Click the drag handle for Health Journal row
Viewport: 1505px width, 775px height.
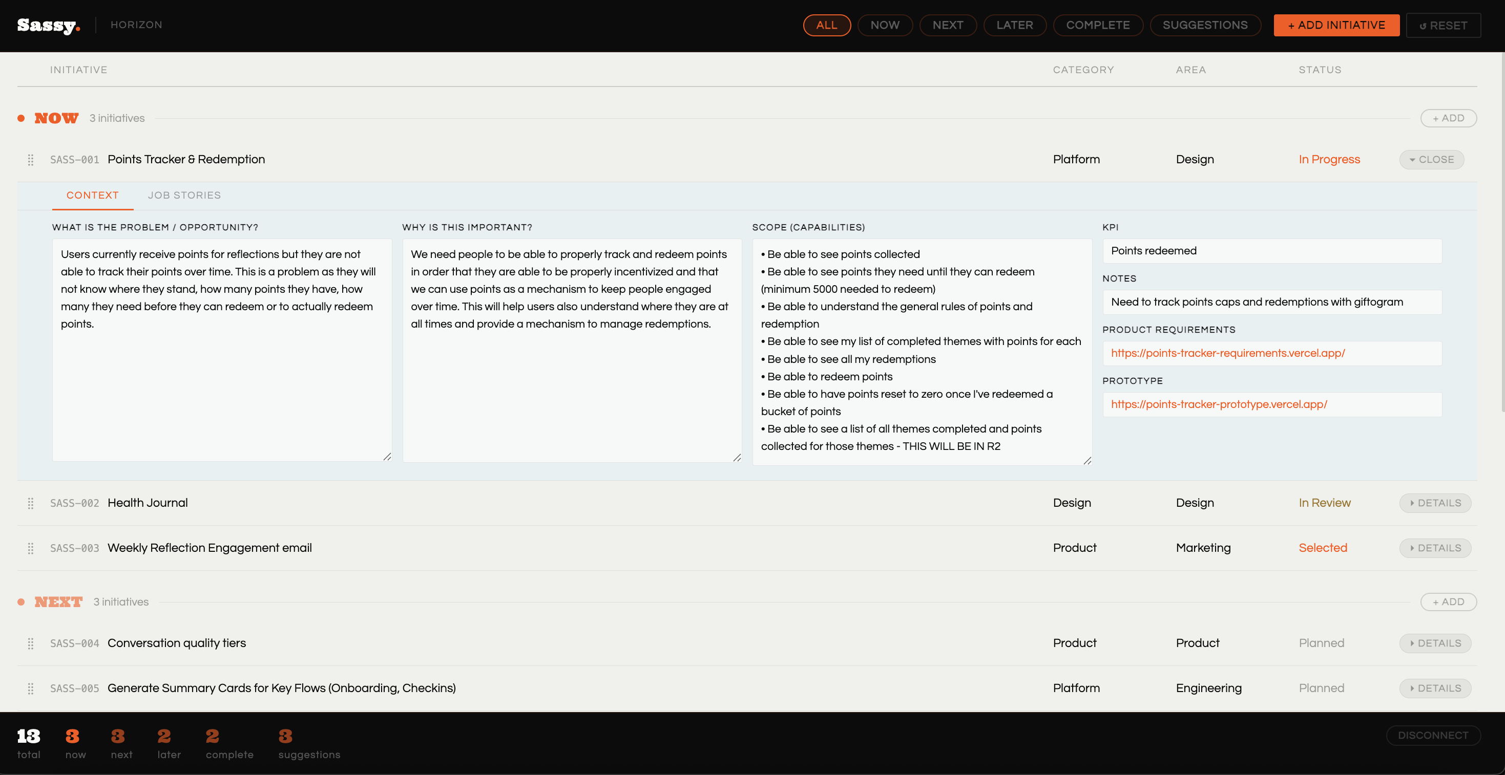click(x=30, y=503)
